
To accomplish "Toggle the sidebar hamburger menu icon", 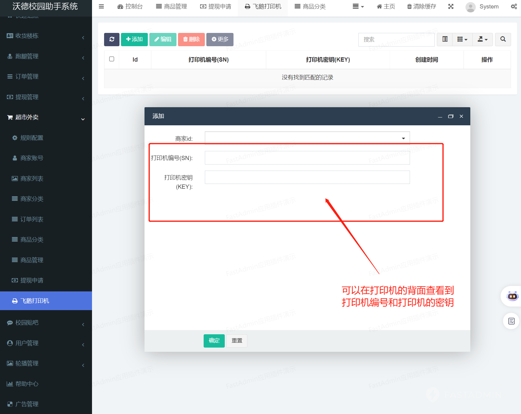I will (101, 6).
